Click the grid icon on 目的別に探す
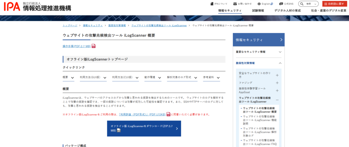 (x=325, y=4)
